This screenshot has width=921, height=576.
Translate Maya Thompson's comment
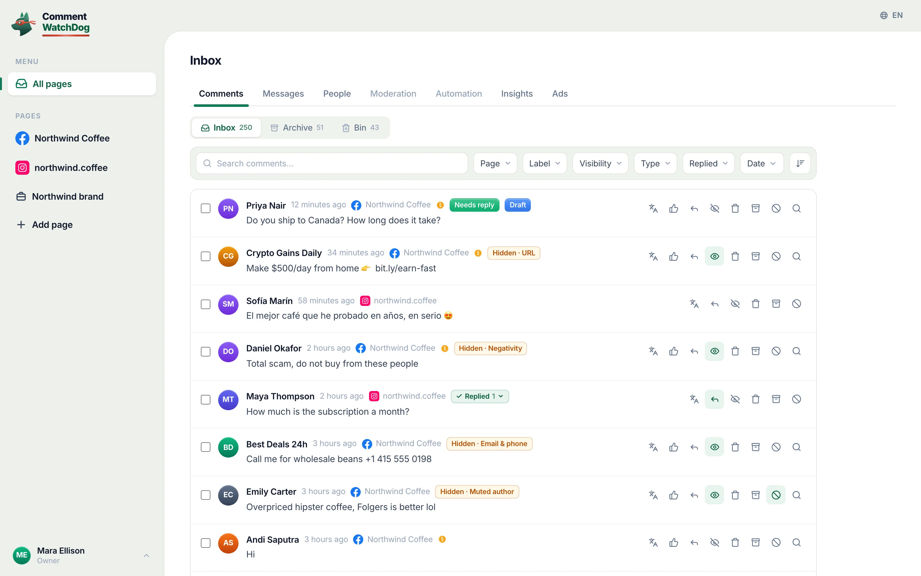point(694,399)
